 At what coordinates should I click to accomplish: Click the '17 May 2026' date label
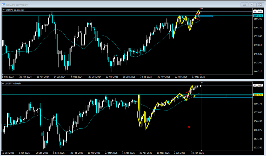point(198,77)
